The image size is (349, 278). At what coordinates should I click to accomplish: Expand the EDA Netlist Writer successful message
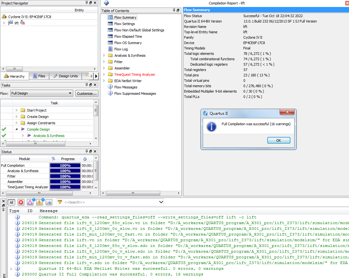[11, 268]
